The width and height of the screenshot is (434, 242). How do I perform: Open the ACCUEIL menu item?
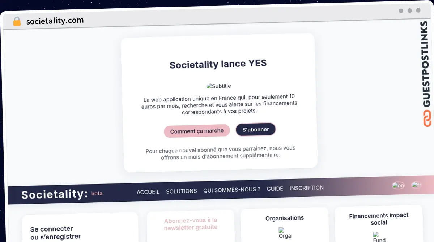148,192
